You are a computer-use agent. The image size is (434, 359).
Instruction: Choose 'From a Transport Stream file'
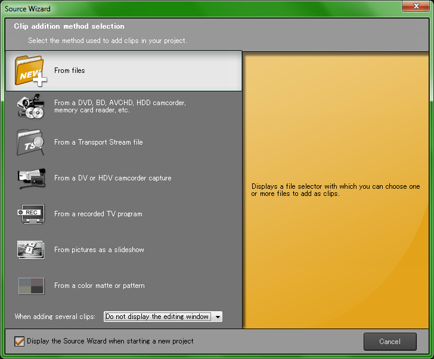[x=98, y=142]
